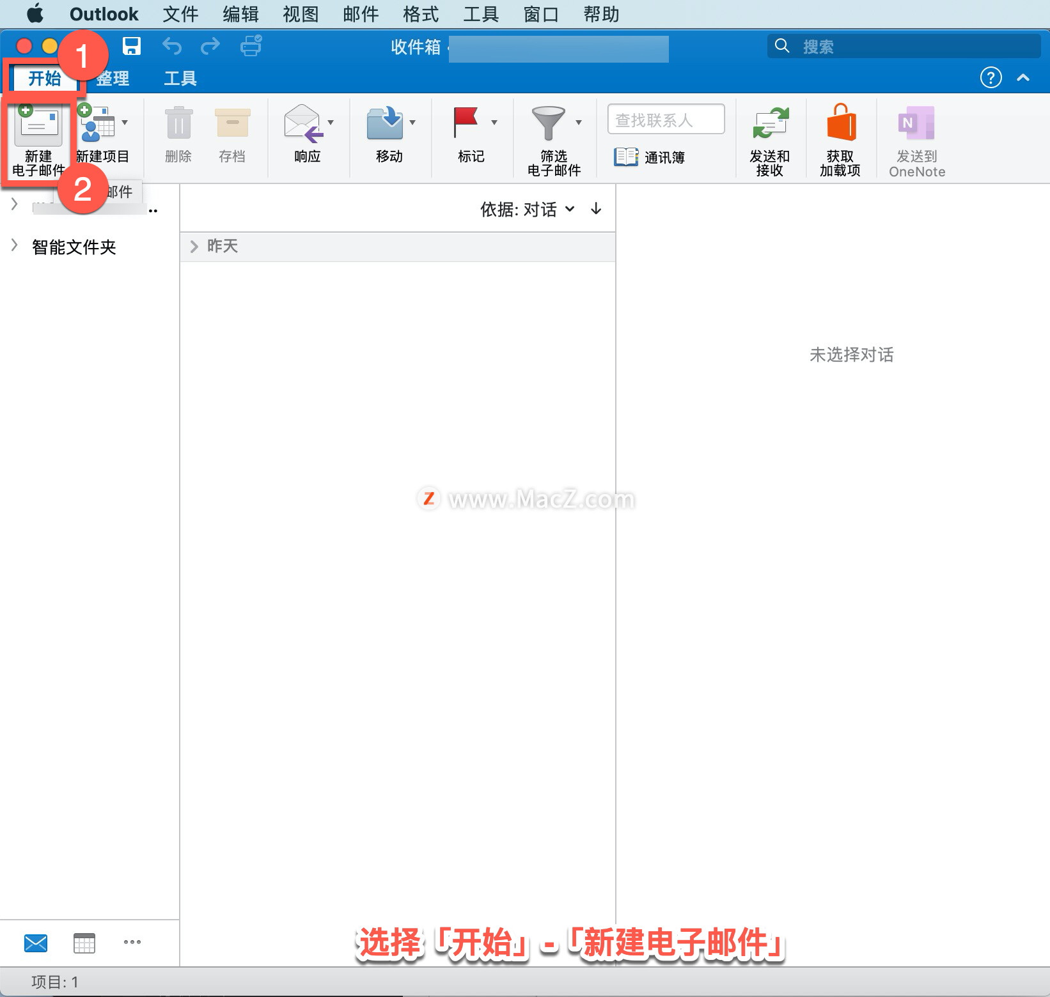Click the New Item (新建项目) icon
1050x997 pixels.
coord(96,123)
